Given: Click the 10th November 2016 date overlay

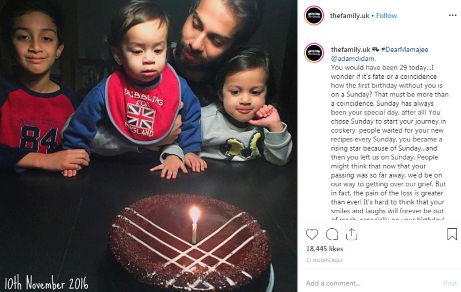Looking at the screenshot, I should pos(46,283).
